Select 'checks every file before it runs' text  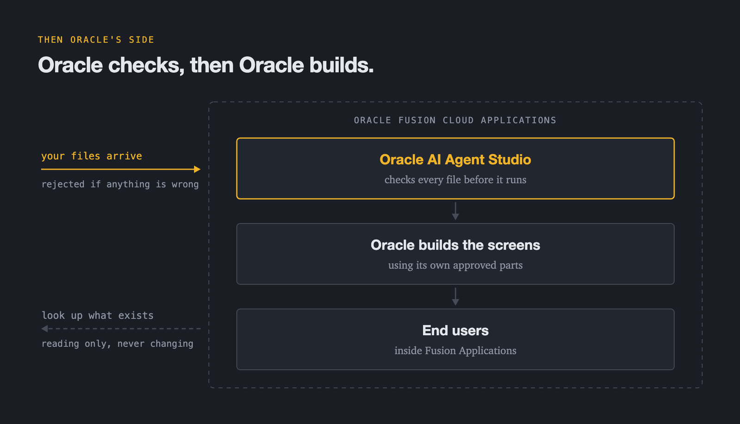click(x=455, y=180)
